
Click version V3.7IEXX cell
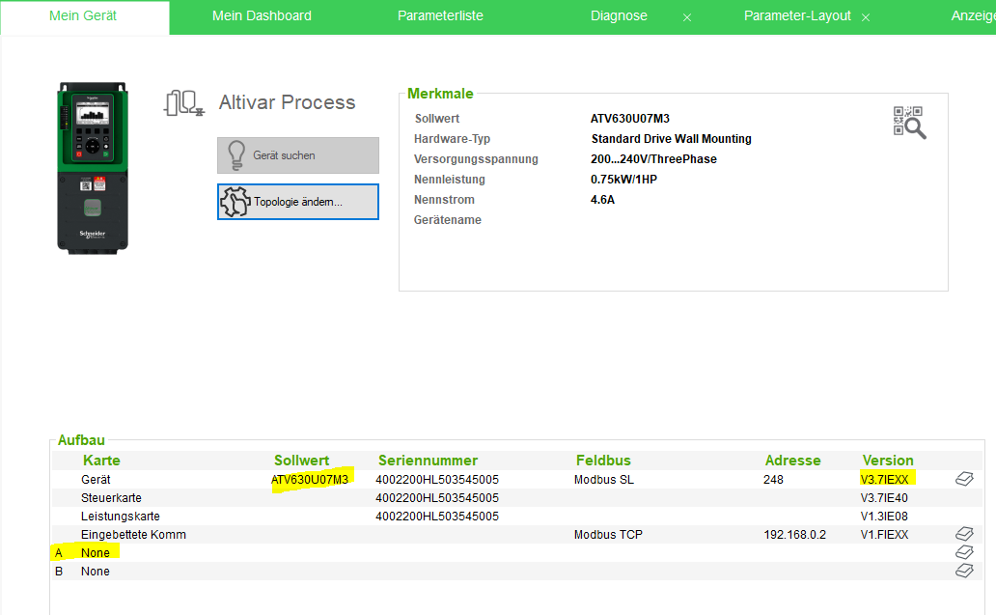(885, 480)
